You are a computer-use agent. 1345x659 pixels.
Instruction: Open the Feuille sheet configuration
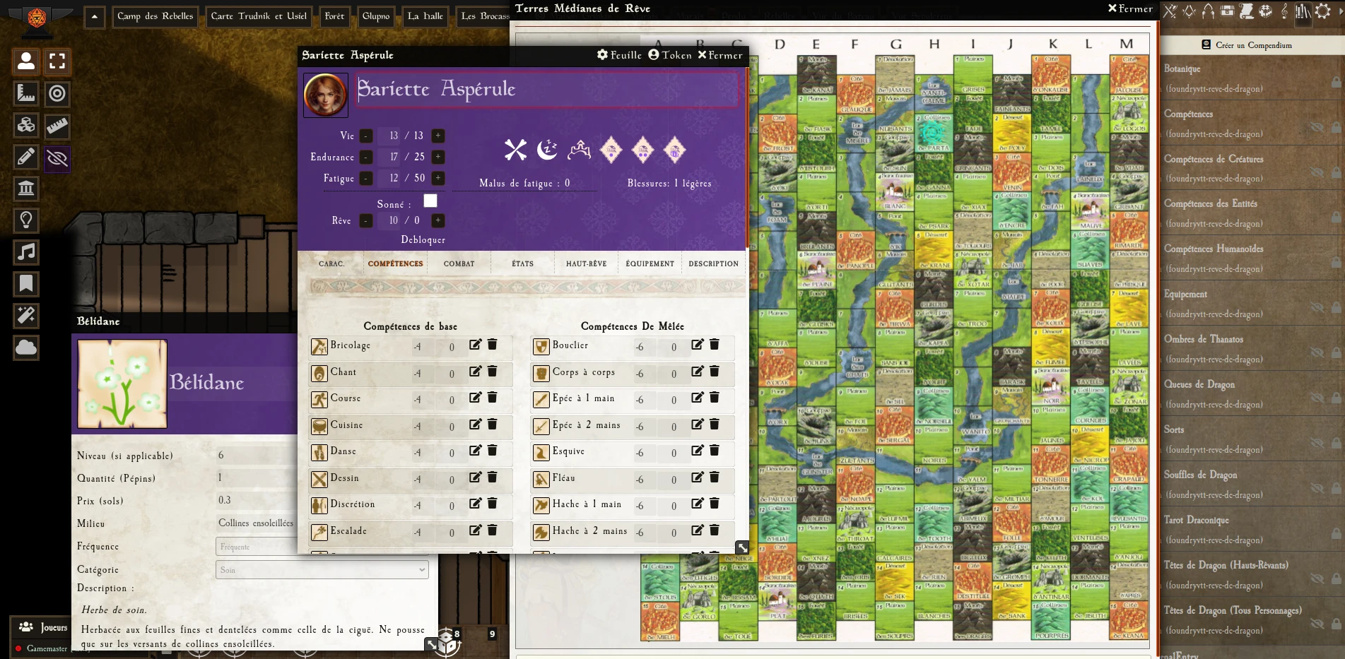pos(619,55)
